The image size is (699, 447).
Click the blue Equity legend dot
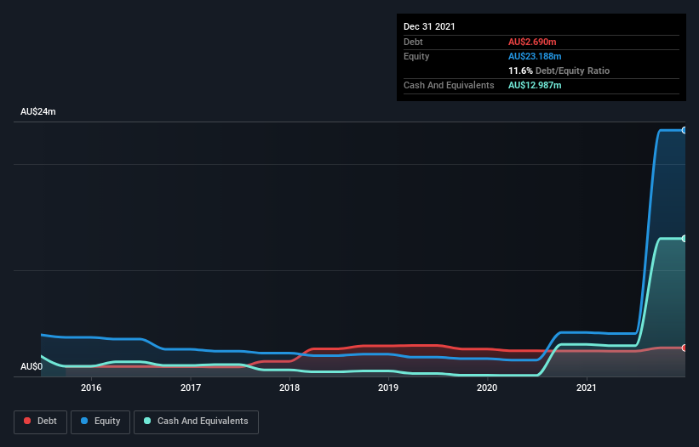pyautogui.click(x=84, y=421)
